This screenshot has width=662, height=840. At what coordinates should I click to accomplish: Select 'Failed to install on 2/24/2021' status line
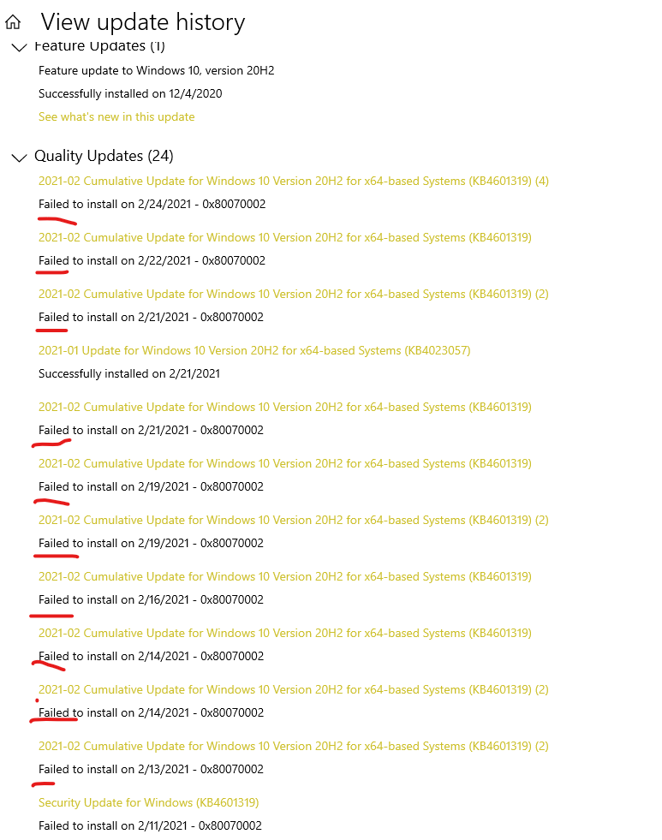[152, 204]
